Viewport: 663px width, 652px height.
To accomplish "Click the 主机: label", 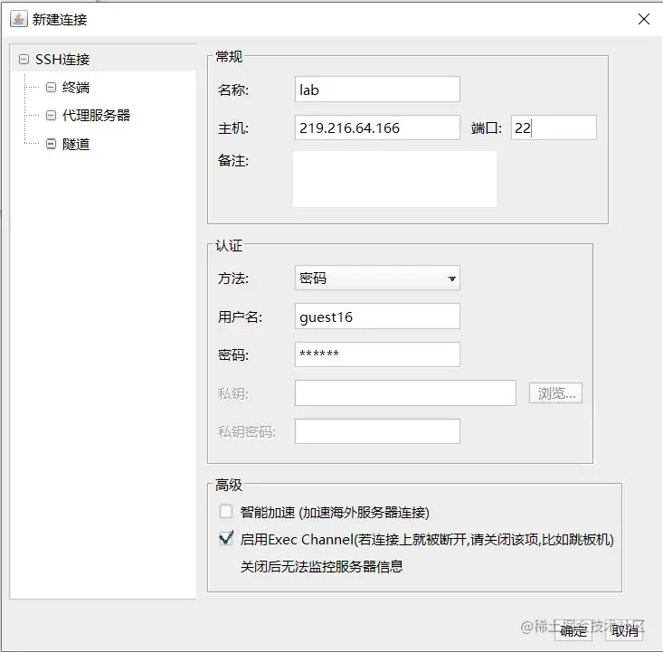I will coord(233,128).
